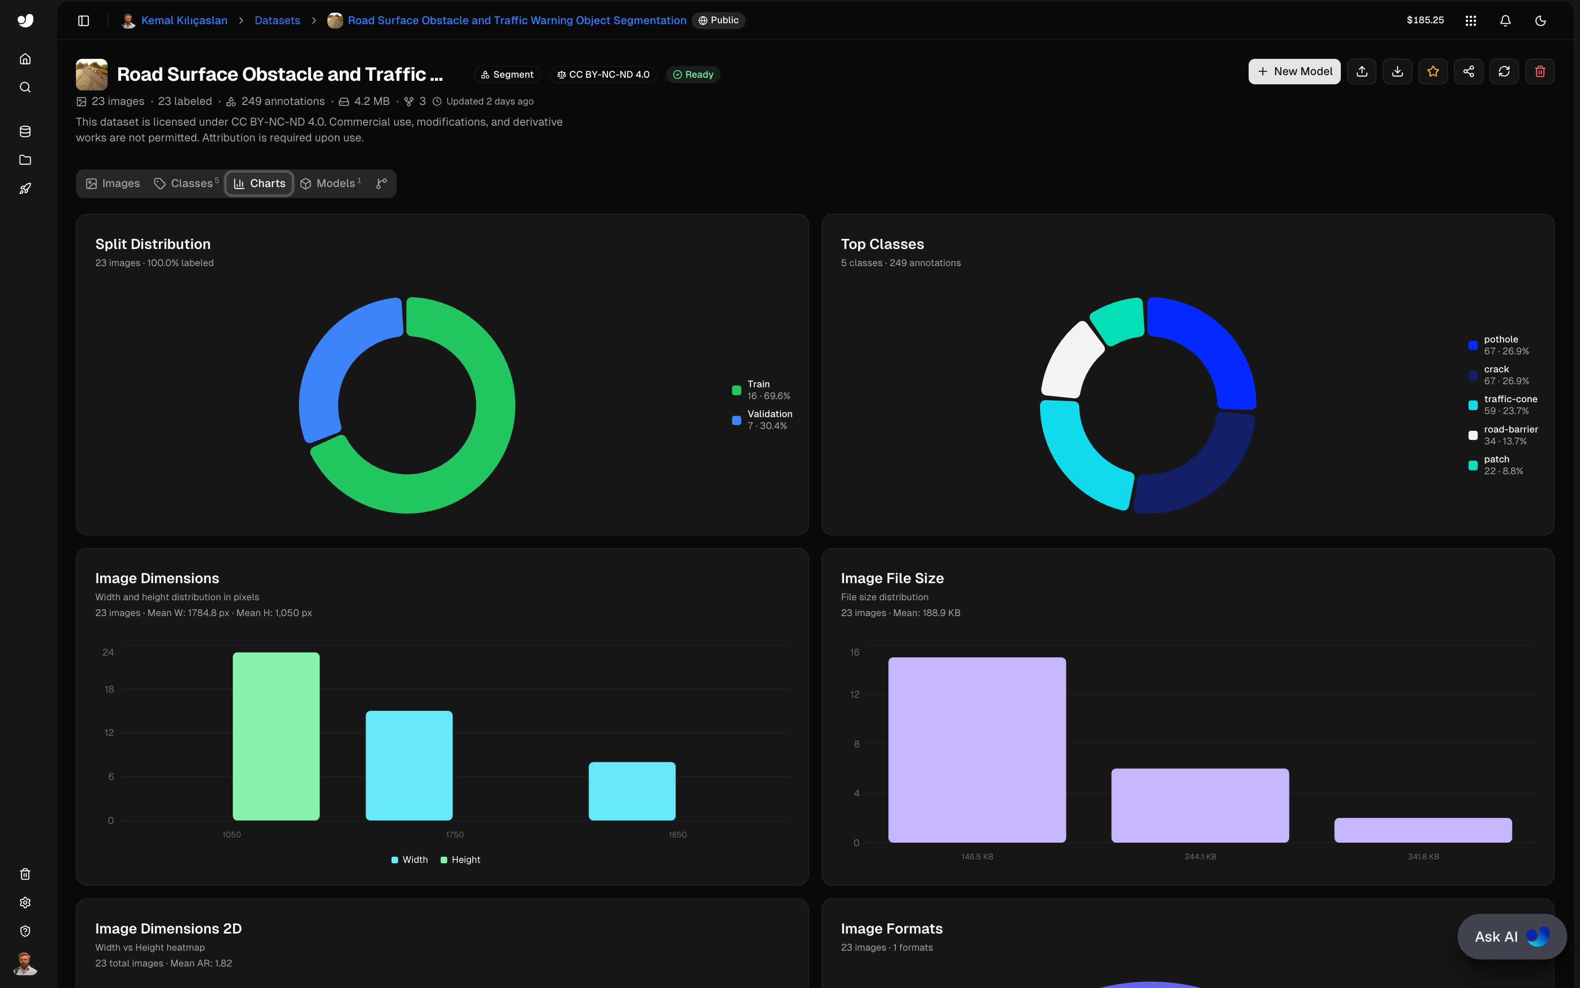The height and width of the screenshot is (988, 1580).
Task: Click the shield icon in the sidebar
Action: (25, 931)
